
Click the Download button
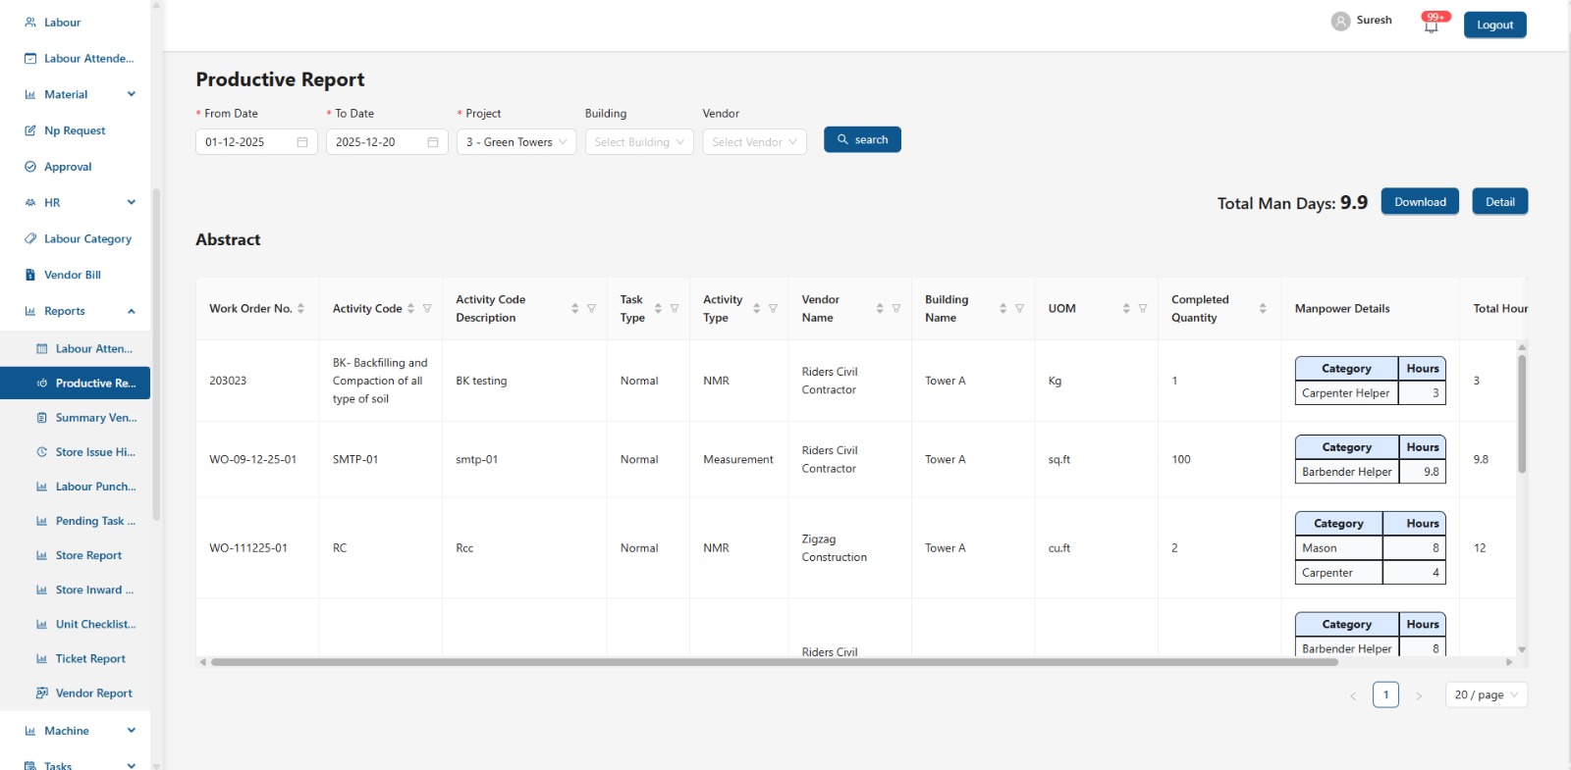(1420, 201)
